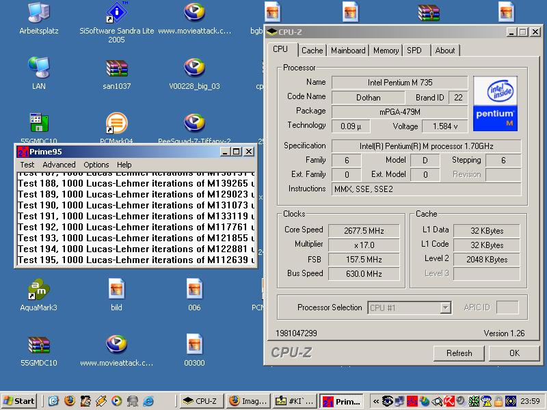Screen dimensions: 547x410
Task: Click the Intel Inside Pentium M logo
Action: pos(495,104)
